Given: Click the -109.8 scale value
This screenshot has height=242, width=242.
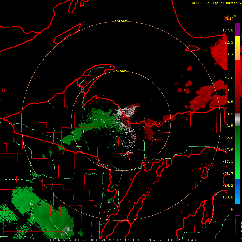Looking at the screenshot, I should 227,197.
